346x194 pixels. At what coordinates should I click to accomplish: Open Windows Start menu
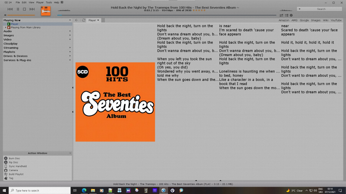click(x=4, y=191)
